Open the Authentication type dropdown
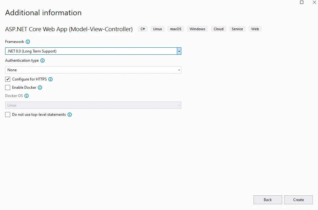This screenshot has width=318, height=210. [x=93, y=70]
